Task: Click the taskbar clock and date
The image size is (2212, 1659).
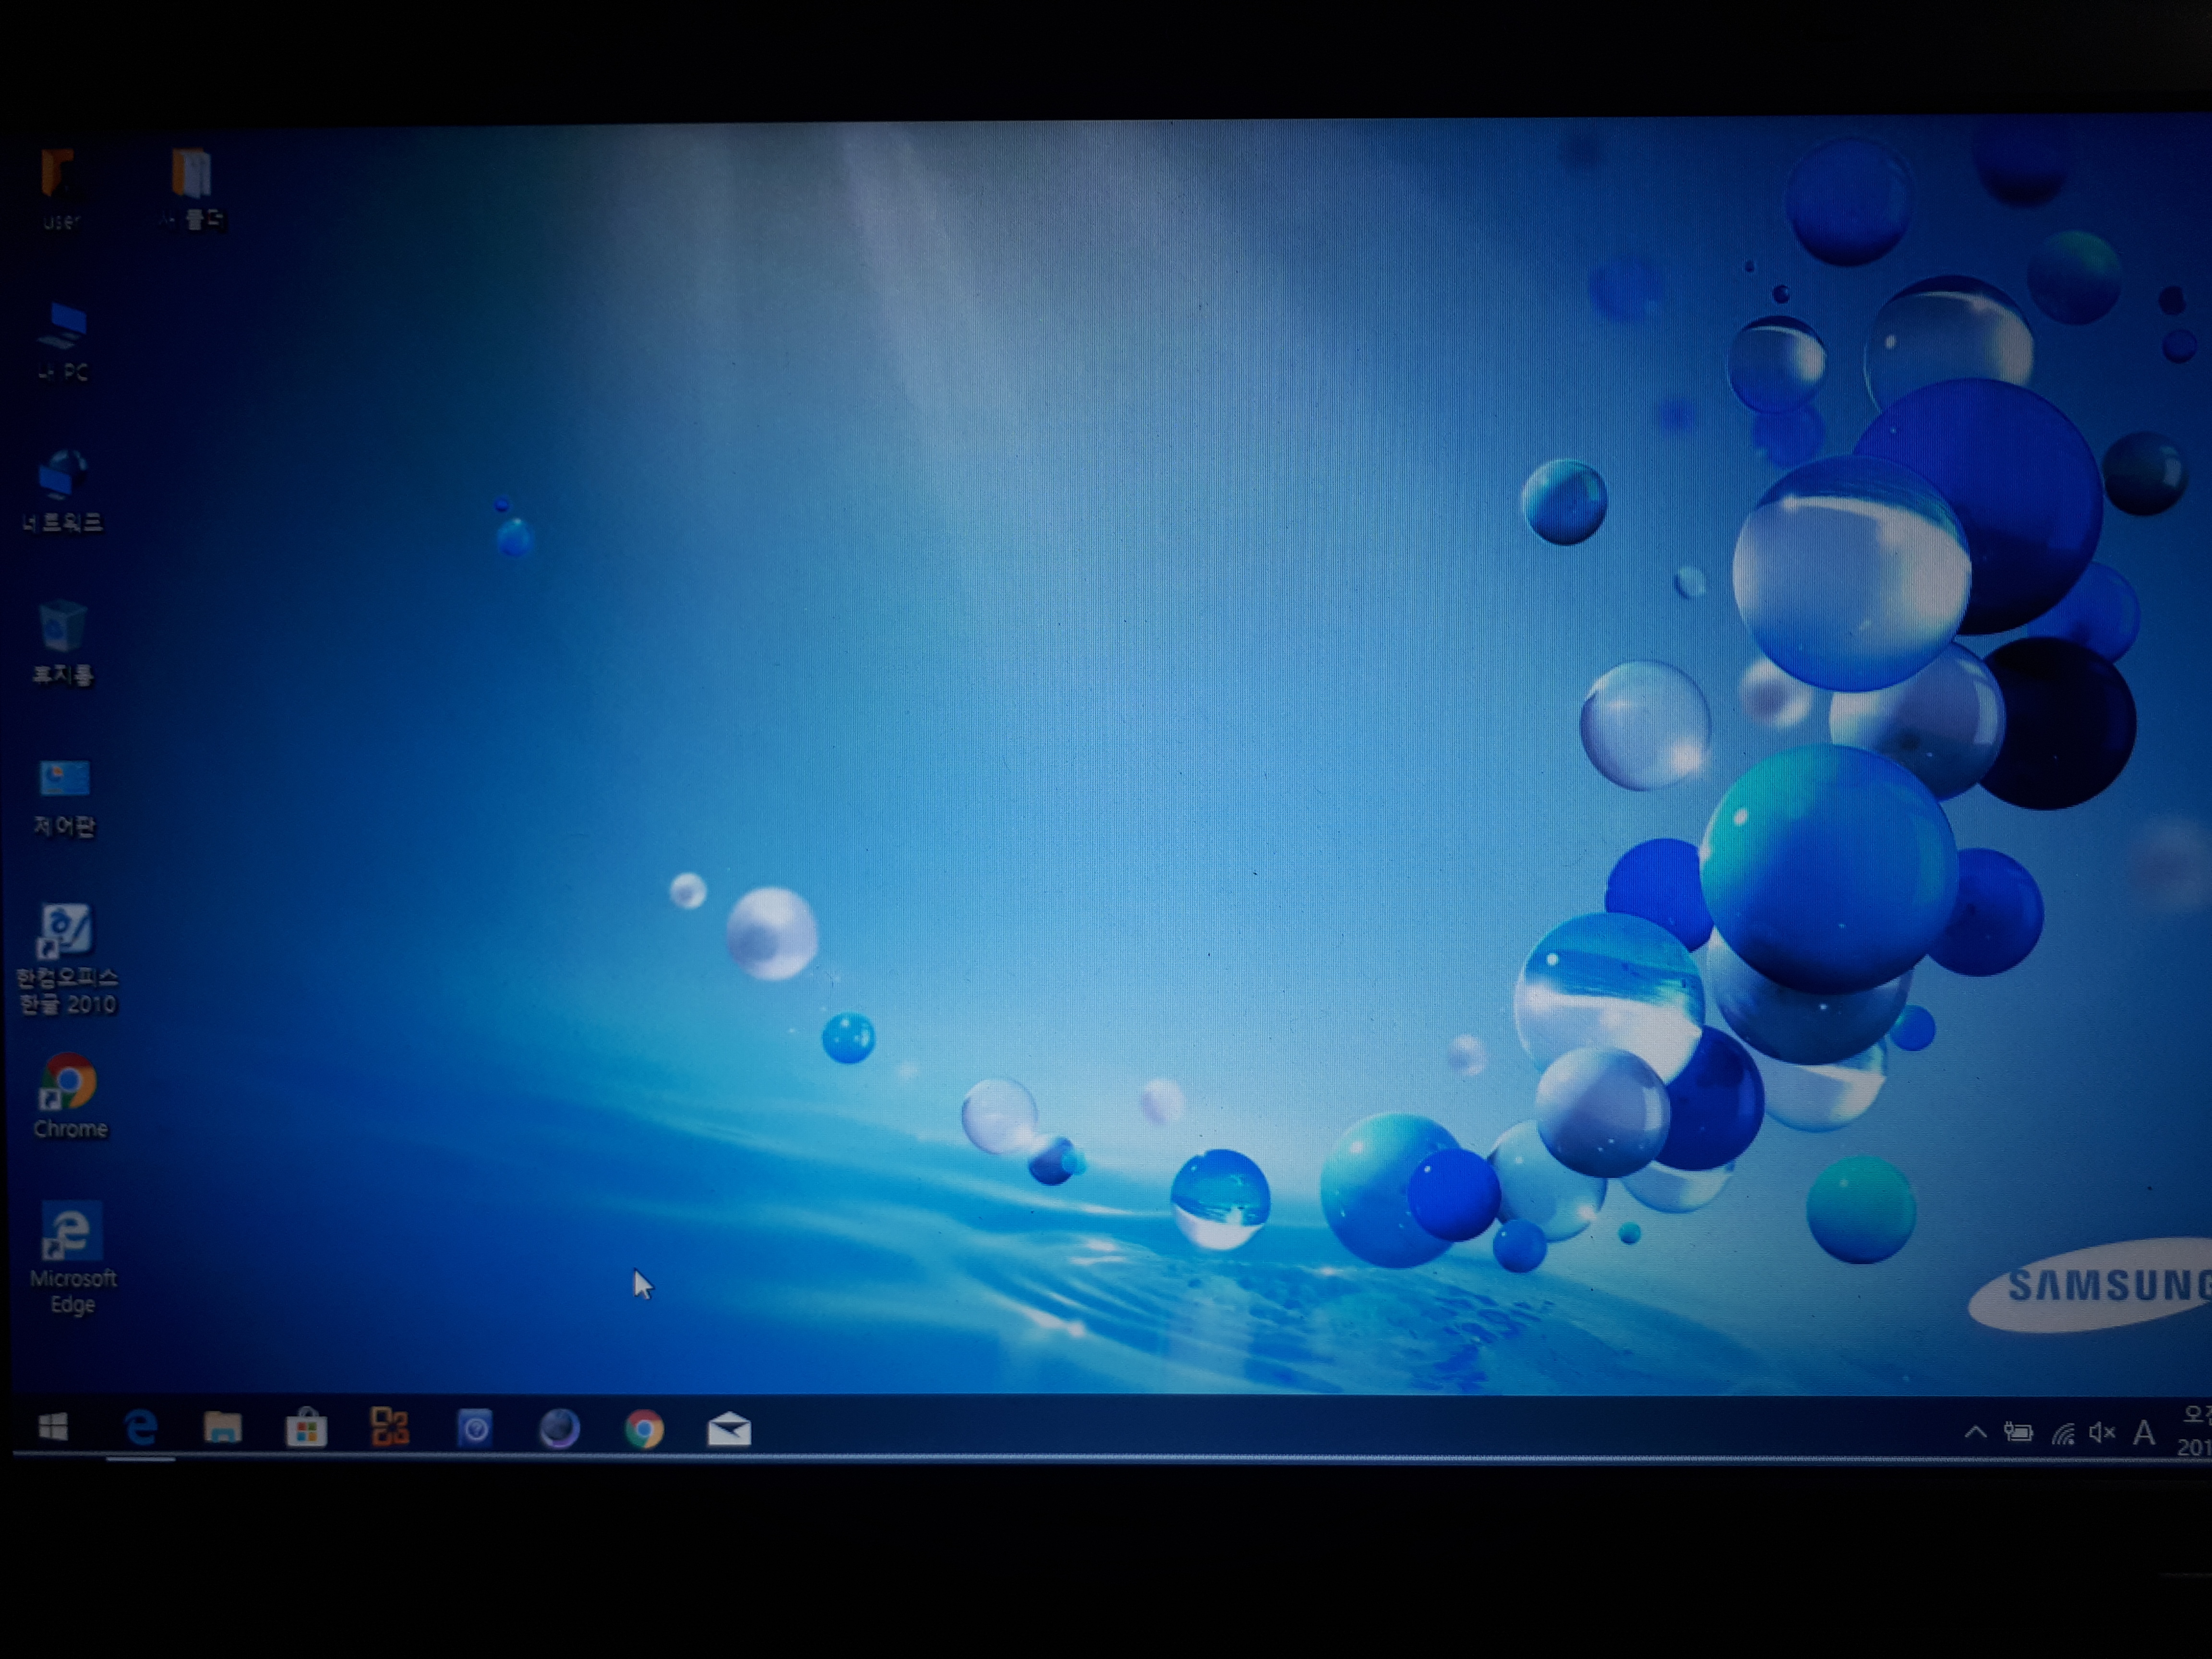Action: click(x=2195, y=1432)
